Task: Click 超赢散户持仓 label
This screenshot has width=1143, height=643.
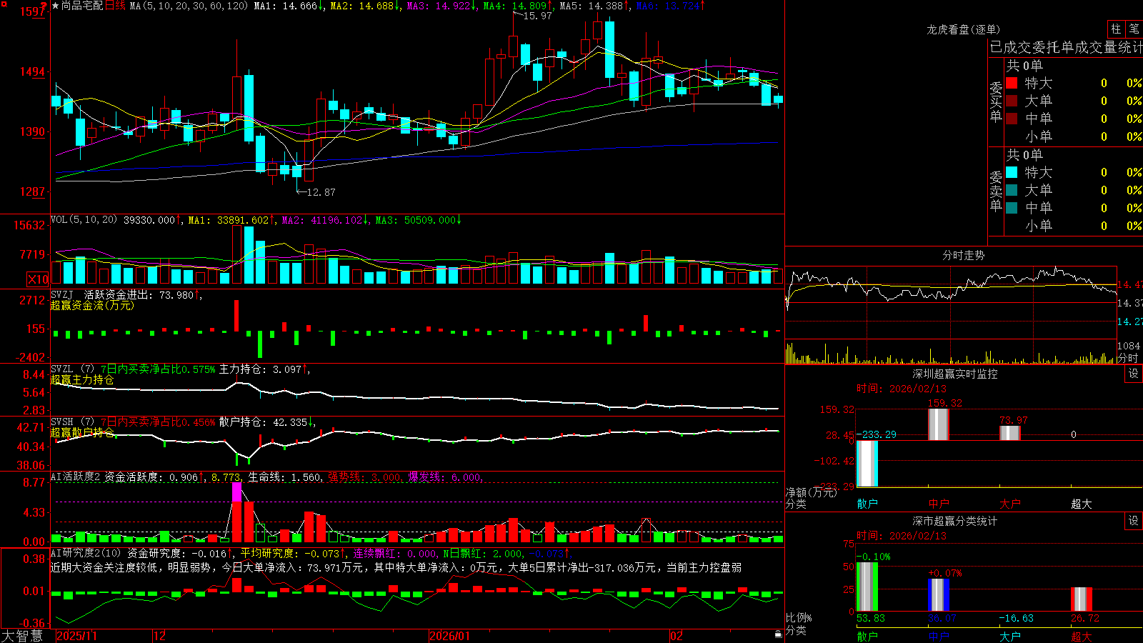Action: [82, 433]
